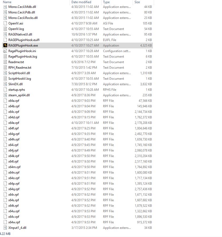Click the x64k.rpf file icon
222x237 pixels.
(5, 156)
